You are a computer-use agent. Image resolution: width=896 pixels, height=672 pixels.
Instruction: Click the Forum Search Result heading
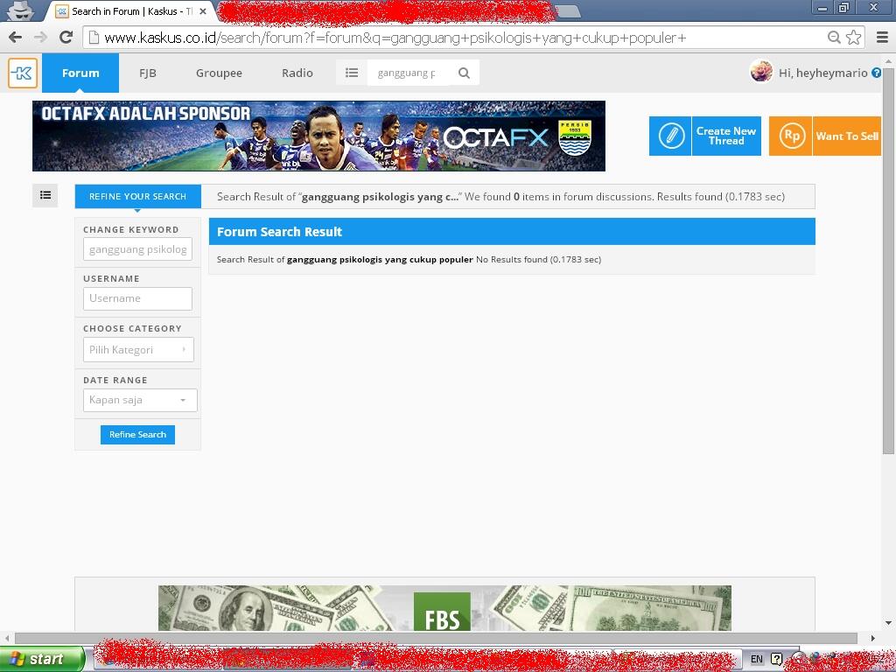(279, 232)
